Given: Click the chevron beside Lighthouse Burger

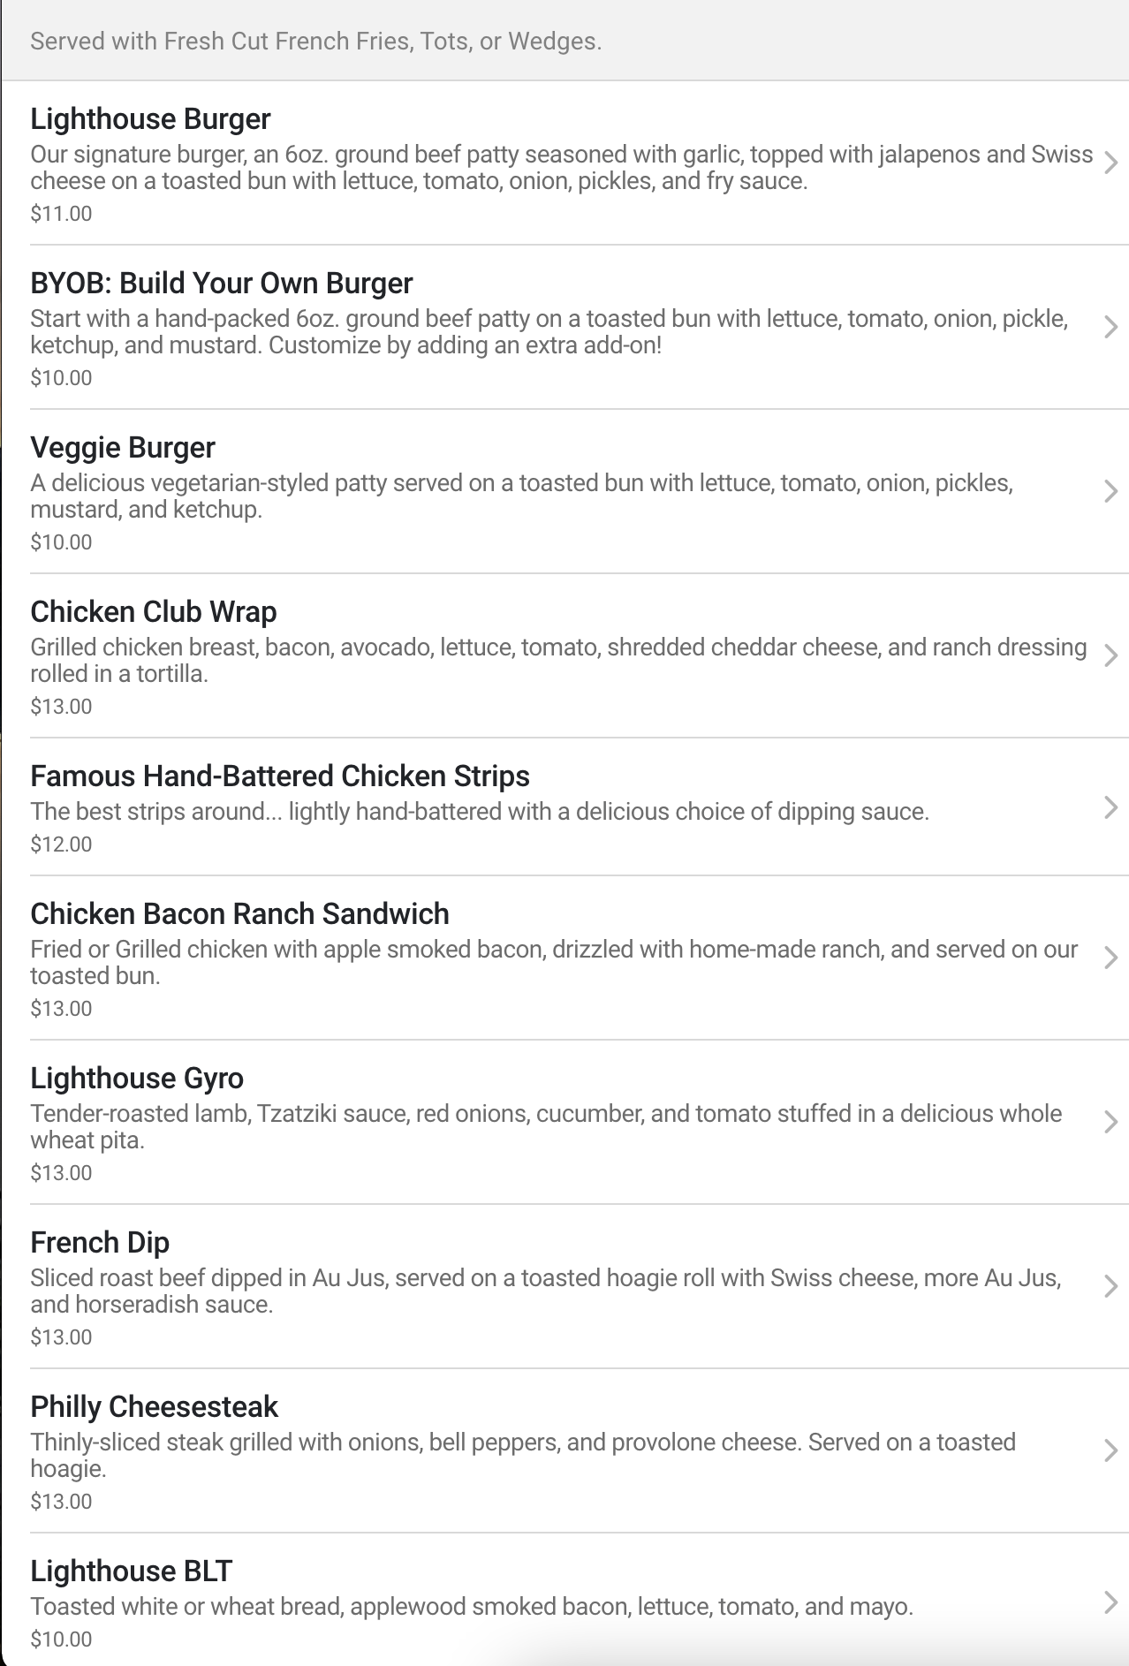Looking at the screenshot, I should point(1111,163).
